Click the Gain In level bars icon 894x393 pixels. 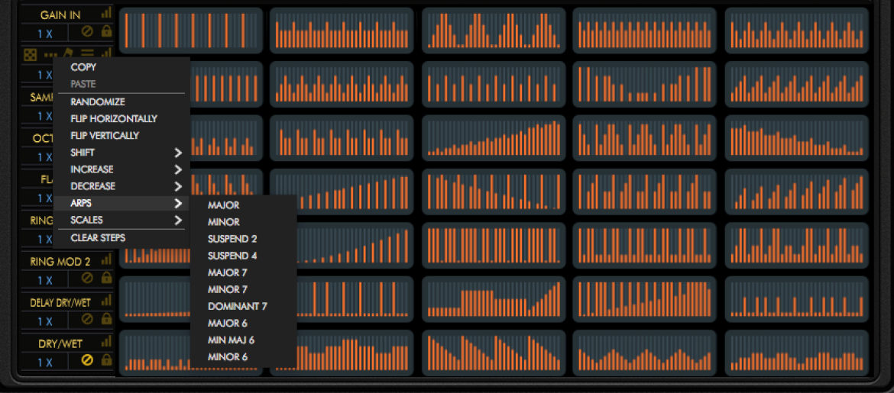(106, 14)
